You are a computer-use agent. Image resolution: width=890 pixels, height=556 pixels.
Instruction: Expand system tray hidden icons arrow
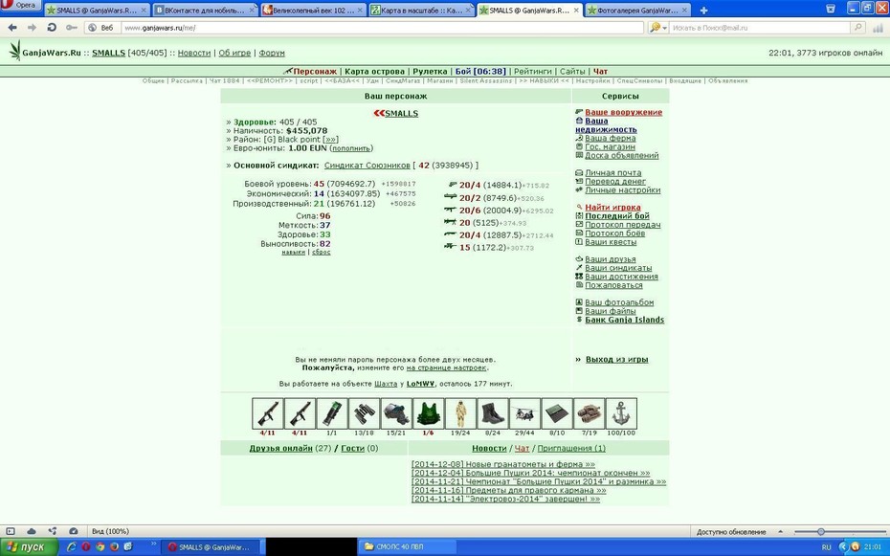[x=842, y=547]
